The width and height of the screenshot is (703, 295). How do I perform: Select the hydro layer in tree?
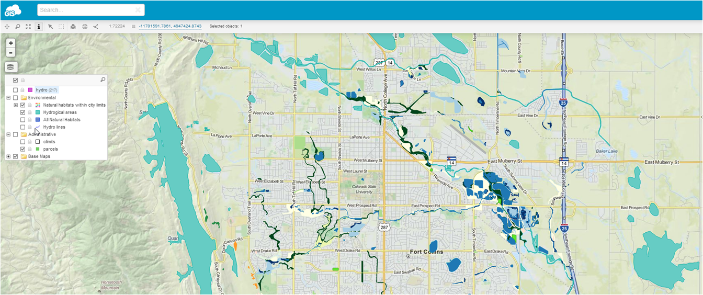click(41, 90)
